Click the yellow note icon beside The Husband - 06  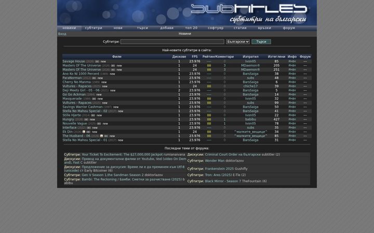101,136
